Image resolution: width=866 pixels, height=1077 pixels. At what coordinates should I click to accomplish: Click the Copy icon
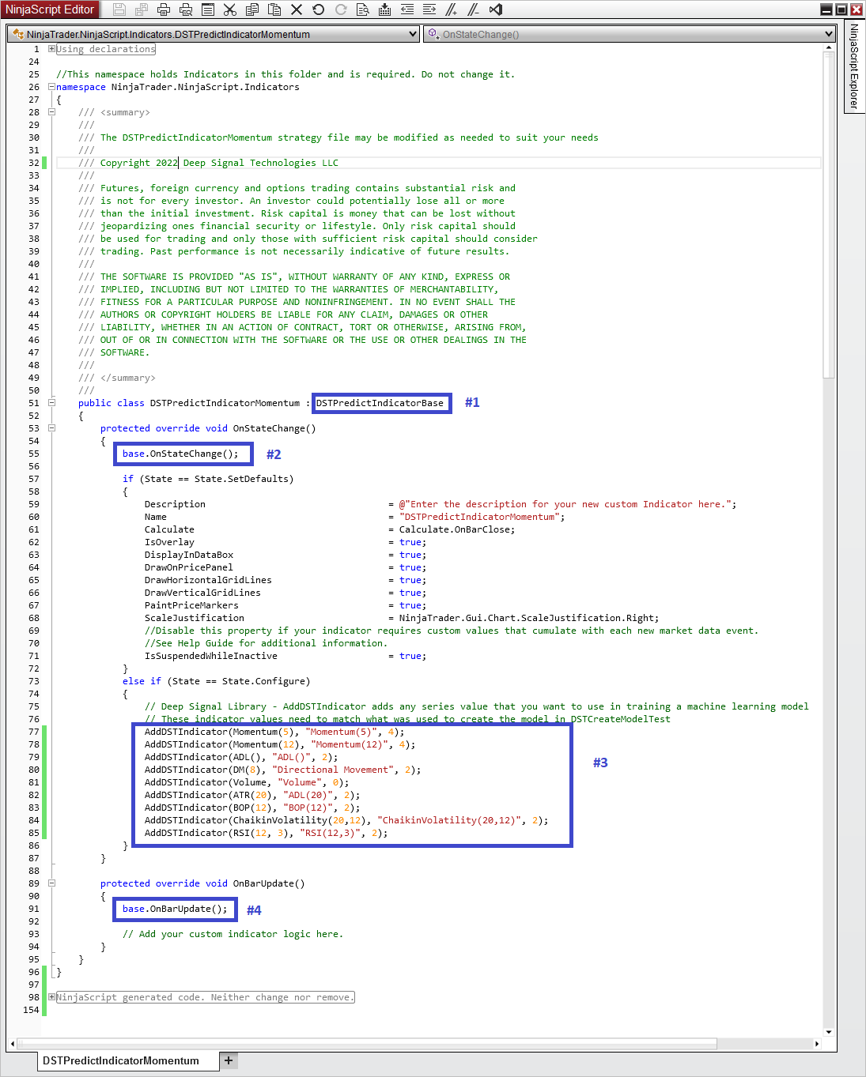(252, 9)
